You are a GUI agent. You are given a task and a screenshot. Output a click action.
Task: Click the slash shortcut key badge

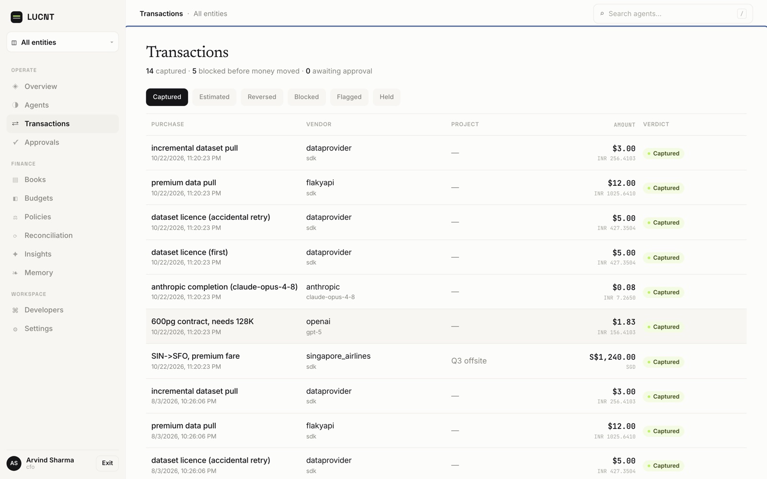pos(742,14)
